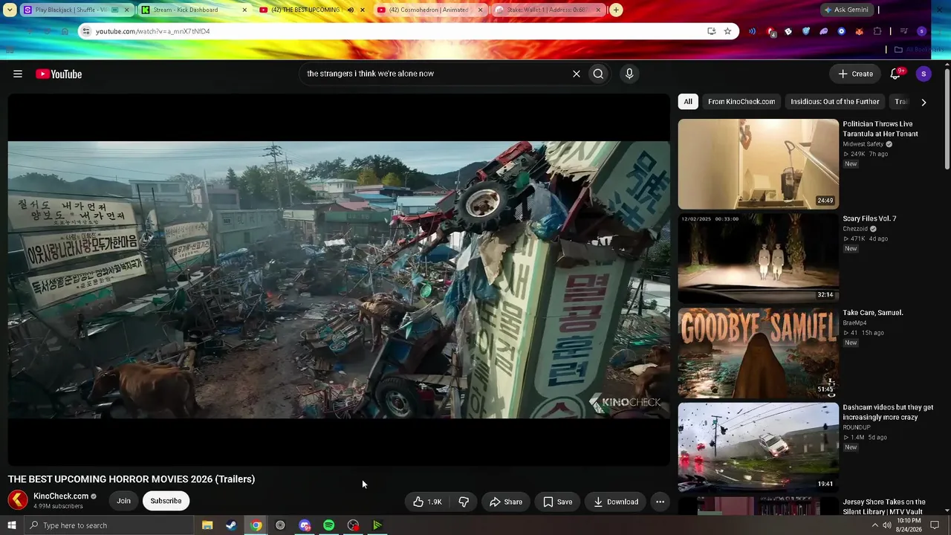
Task: Open the taskbar clock and calendar
Action: point(909,525)
